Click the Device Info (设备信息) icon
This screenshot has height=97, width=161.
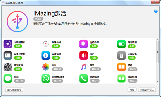pyautogui.click(x=46, y=56)
